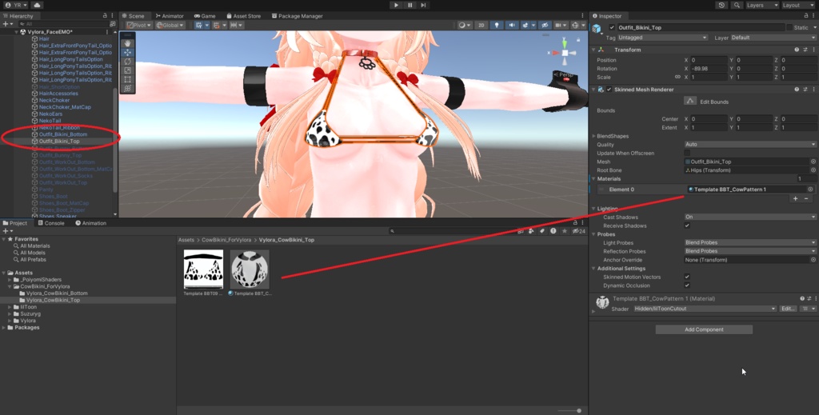Open the Cast Shadows dropdown
819x415 pixels.
750,217
